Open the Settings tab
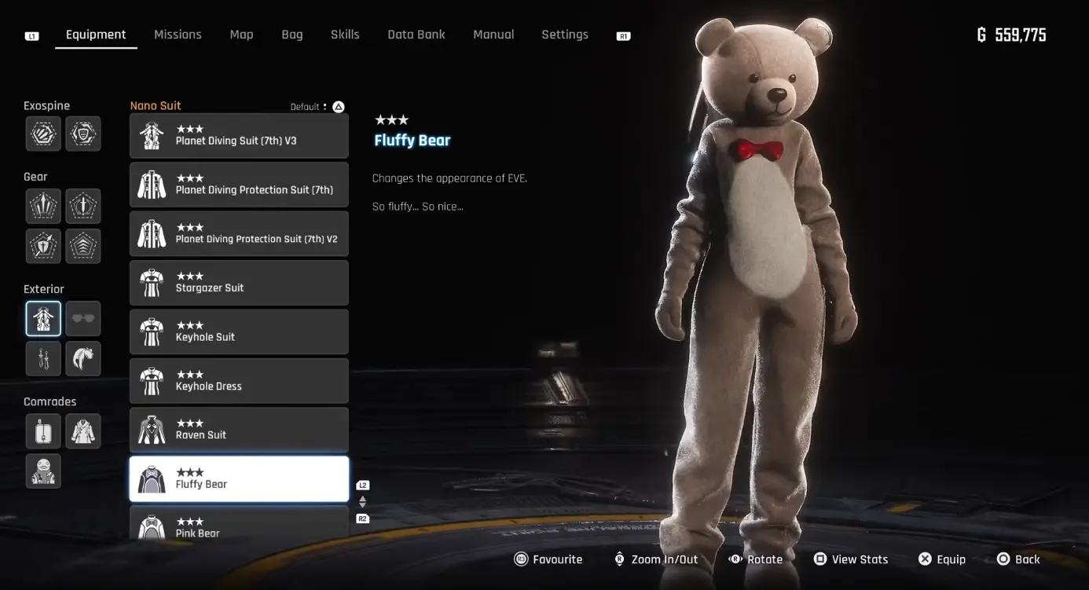1089x590 pixels. 565,35
